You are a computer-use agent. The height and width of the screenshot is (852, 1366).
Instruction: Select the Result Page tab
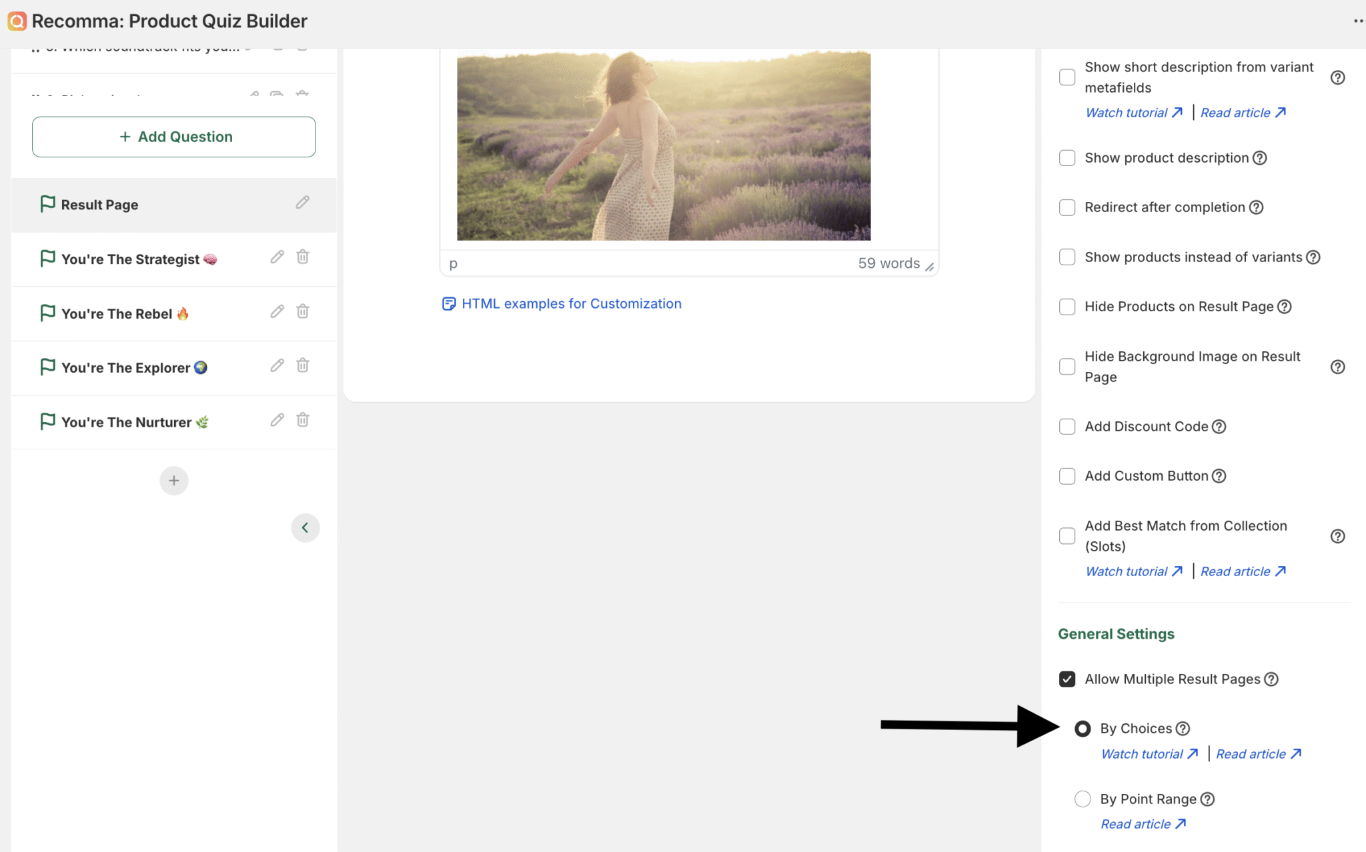pos(99,205)
